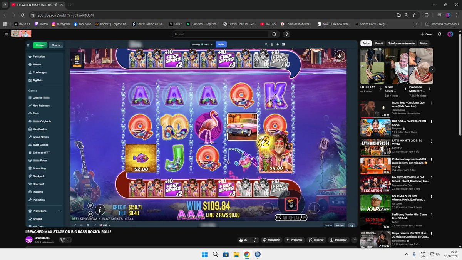
Task: Open options for Bad Bunny Playlist Mix video
Action: click(x=431, y=216)
